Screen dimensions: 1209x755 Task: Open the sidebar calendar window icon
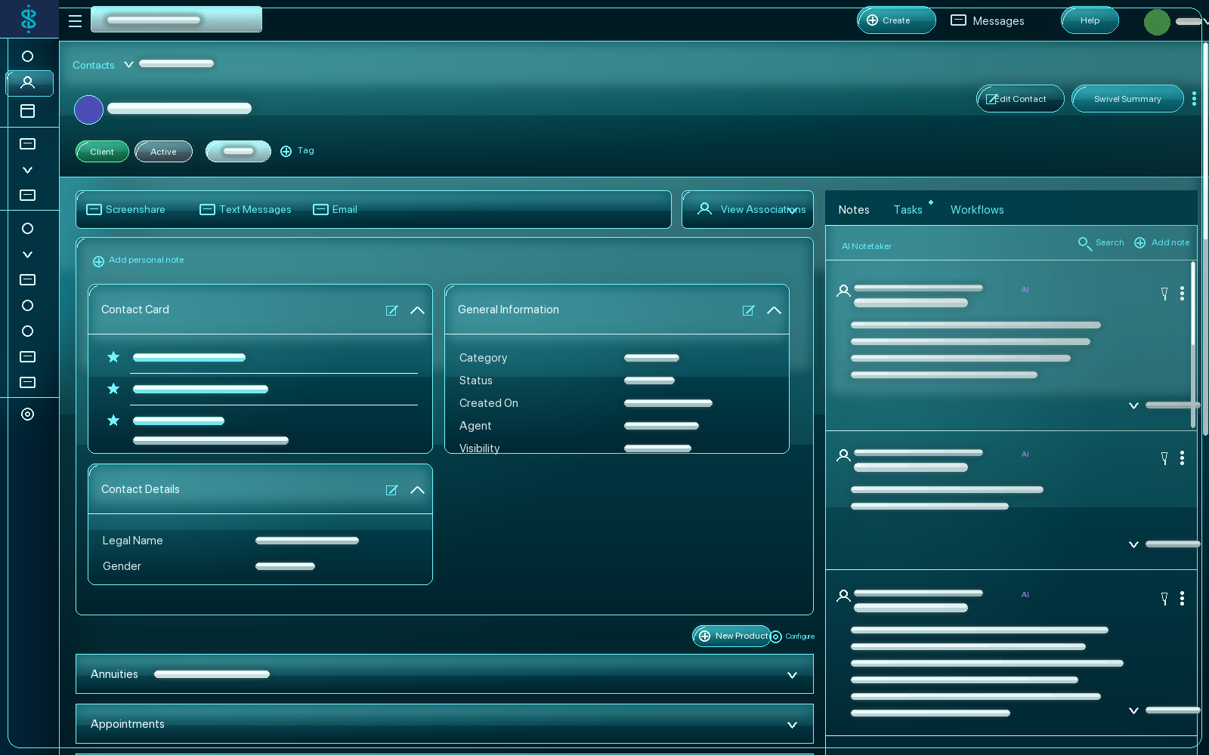28,111
